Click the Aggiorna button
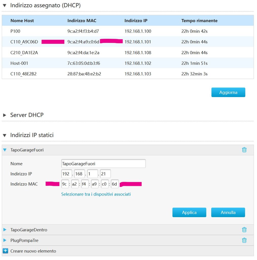The image size is (257, 260). 228,92
